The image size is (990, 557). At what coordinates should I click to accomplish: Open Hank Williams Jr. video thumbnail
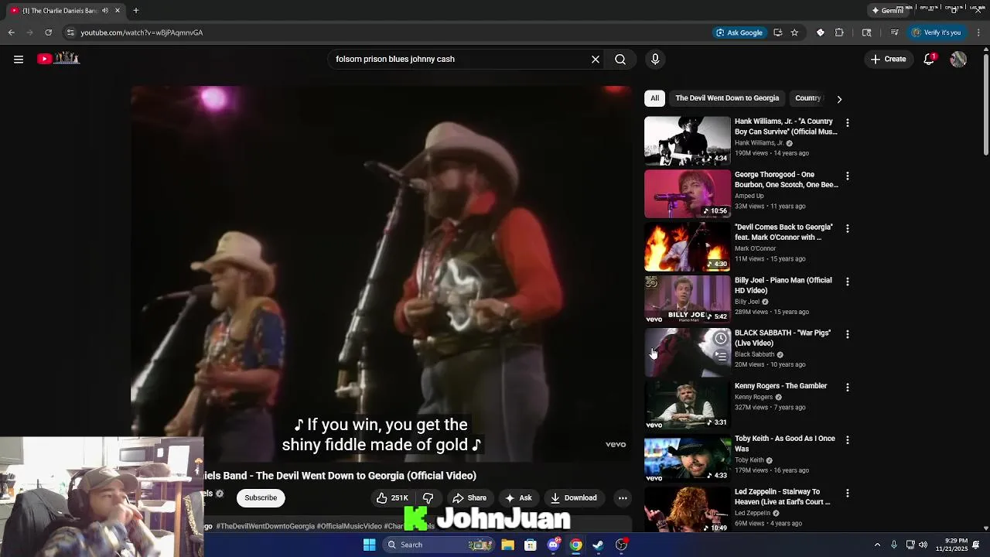coord(688,141)
